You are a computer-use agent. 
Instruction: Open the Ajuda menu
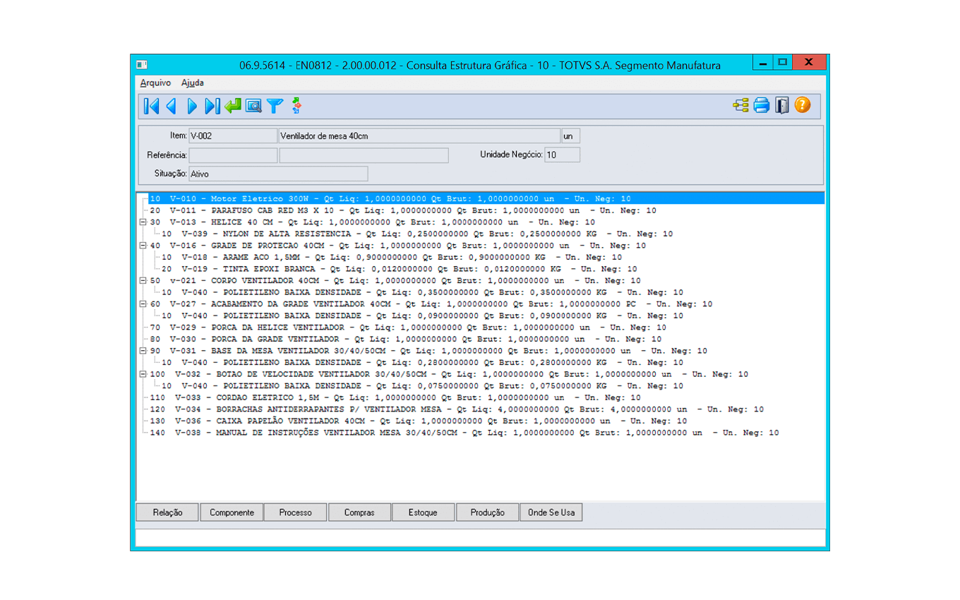192,83
